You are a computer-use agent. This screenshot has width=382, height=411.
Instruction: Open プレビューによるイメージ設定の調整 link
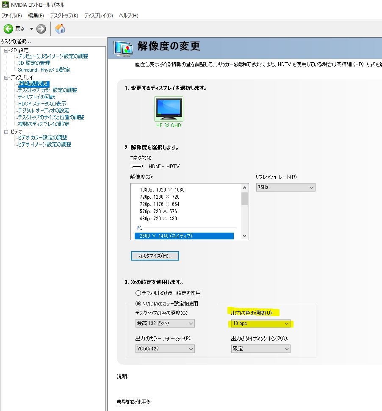tap(53, 56)
